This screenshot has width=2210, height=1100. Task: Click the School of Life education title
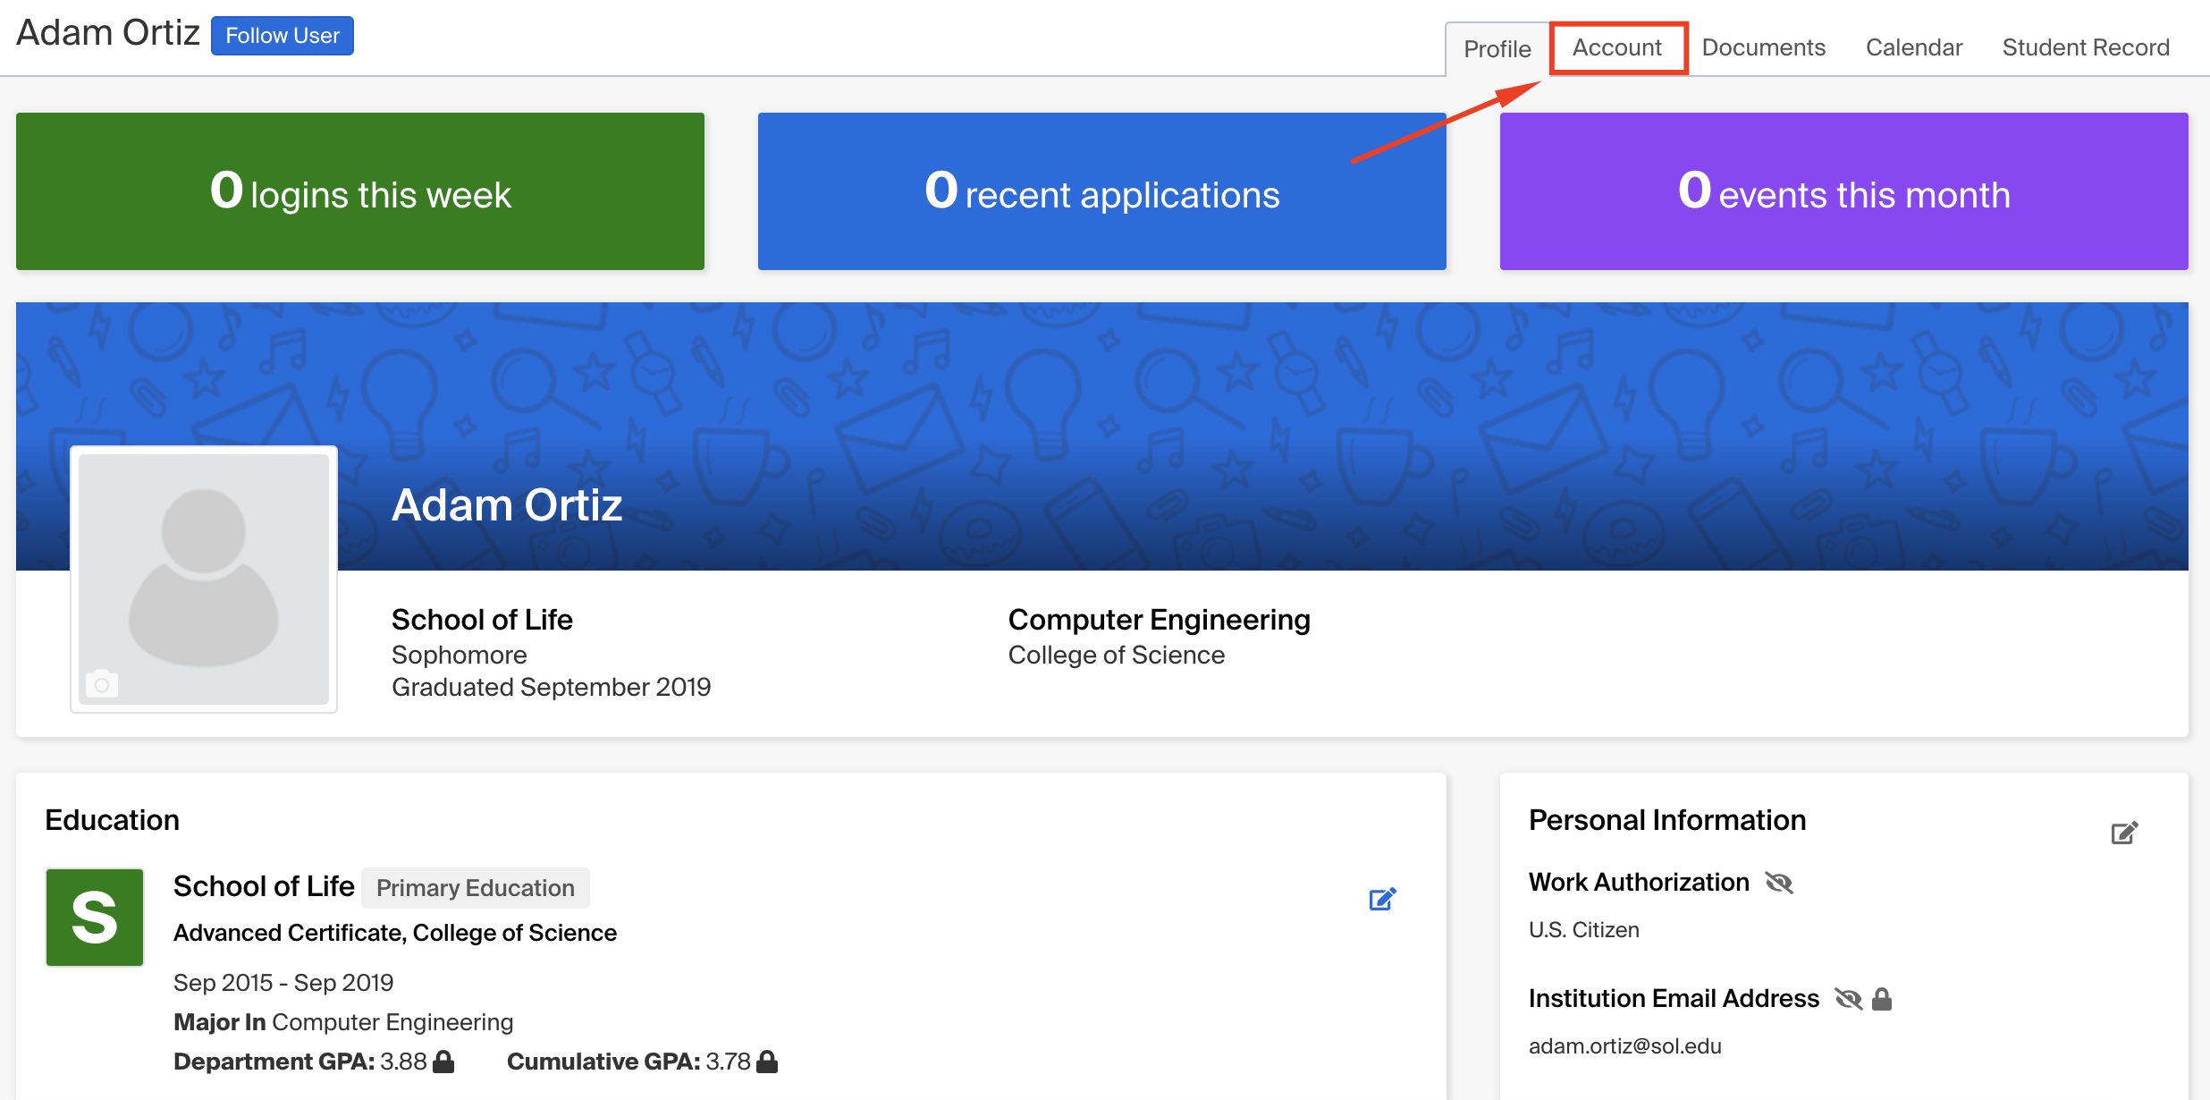(x=264, y=886)
